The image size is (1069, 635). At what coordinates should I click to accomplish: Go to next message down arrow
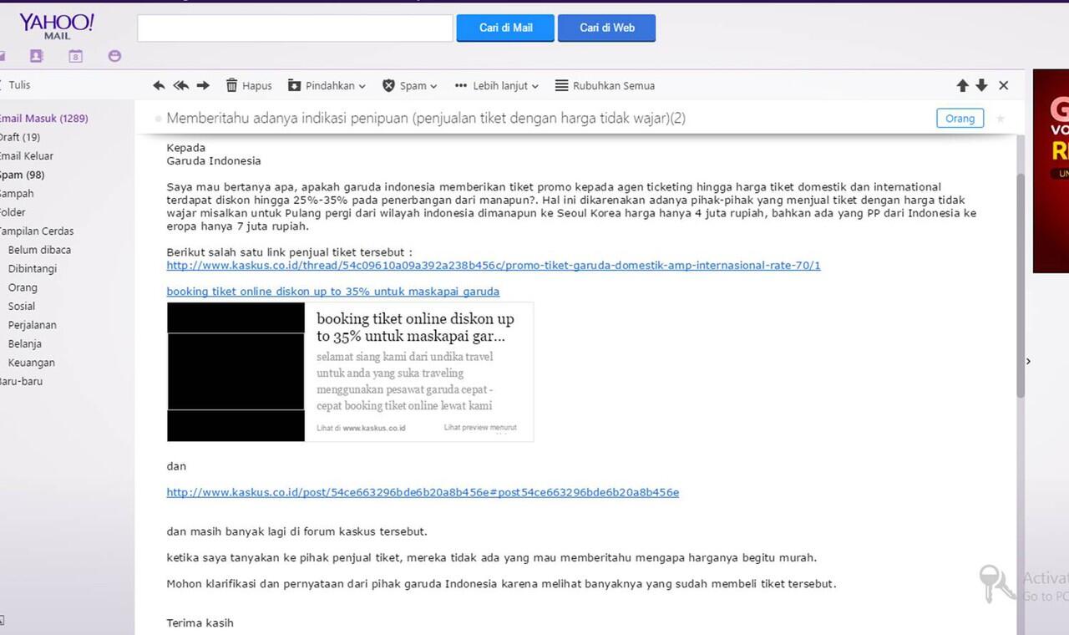981,85
